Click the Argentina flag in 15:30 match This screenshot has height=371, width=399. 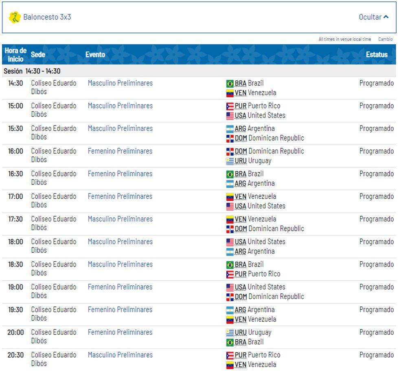(230, 129)
